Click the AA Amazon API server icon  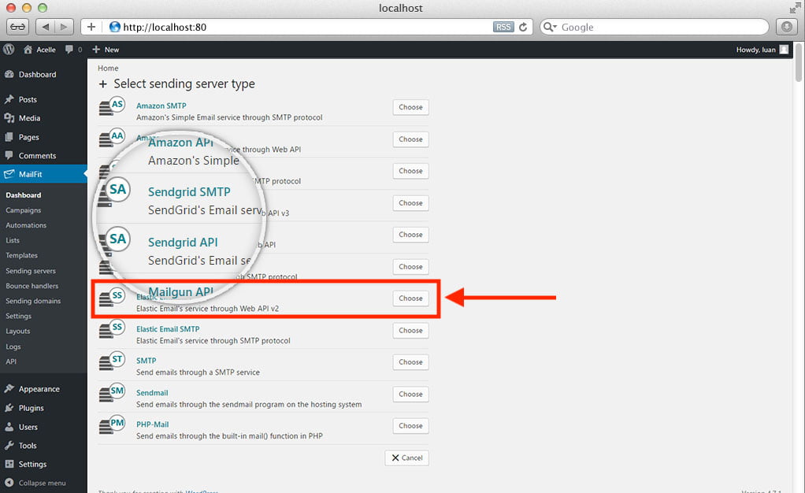tap(112, 138)
